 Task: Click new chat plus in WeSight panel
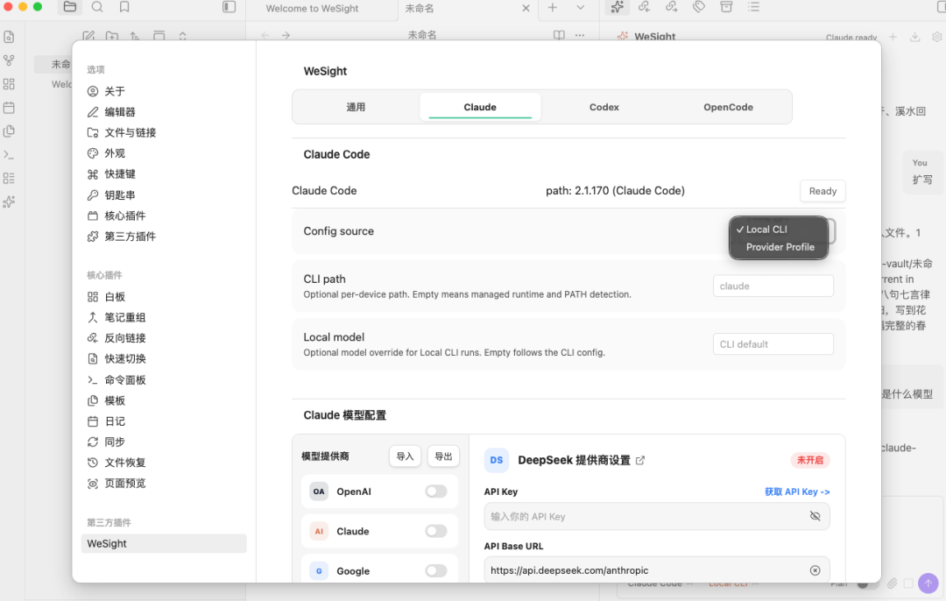(x=893, y=37)
